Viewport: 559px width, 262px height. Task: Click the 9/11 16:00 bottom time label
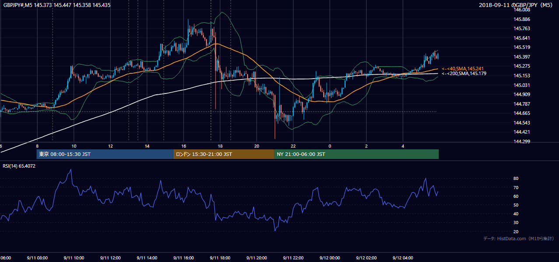pos(184,258)
